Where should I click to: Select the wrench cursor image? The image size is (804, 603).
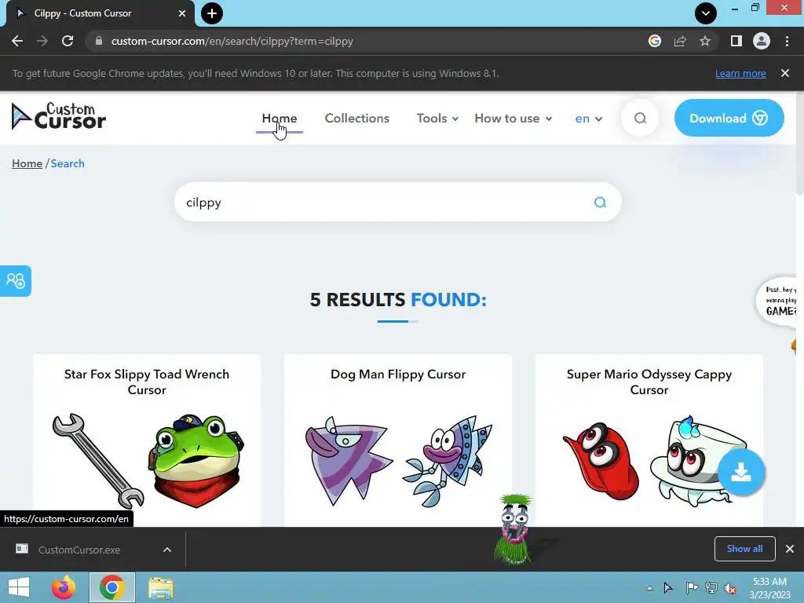click(x=98, y=460)
